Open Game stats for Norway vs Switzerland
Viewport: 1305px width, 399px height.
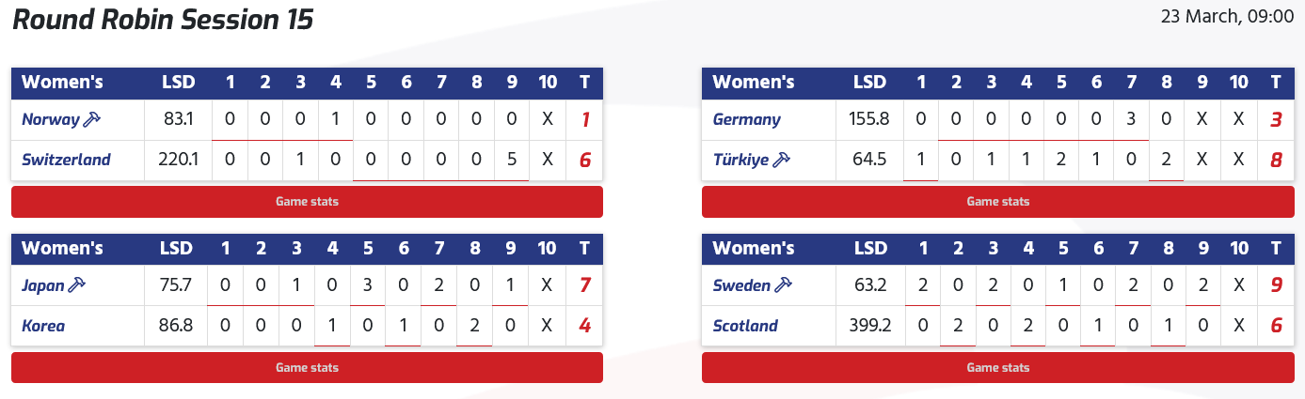(x=307, y=202)
